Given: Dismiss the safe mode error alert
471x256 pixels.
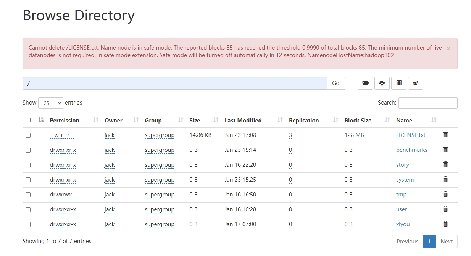Looking at the screenshot, I should point(448,48).
